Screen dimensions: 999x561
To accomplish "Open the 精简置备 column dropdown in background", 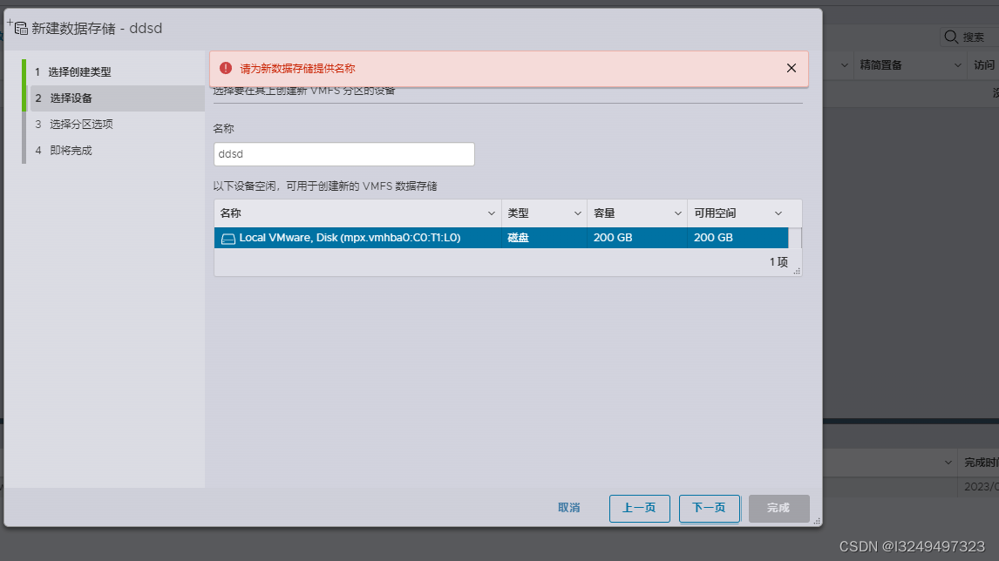I will pyautogui.click(x=957, y=65).
